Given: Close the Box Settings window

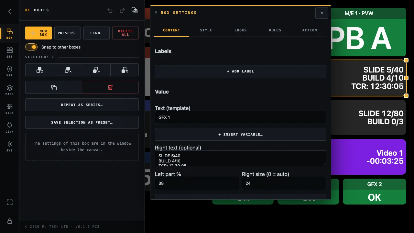Looking at the screenshot, I should [x=322, y=13].
